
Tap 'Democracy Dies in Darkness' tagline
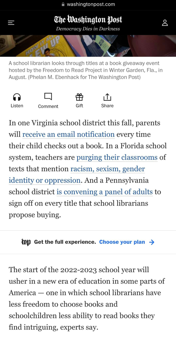pyautogui.click(x=88, y=29)
